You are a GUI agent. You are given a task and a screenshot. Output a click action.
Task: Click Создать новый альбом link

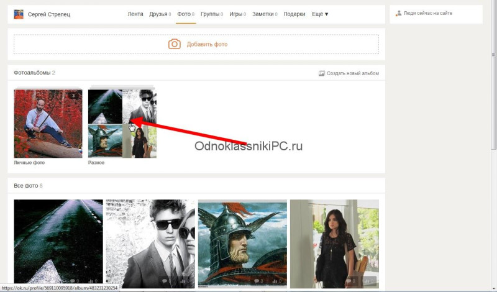coord(353,73)
